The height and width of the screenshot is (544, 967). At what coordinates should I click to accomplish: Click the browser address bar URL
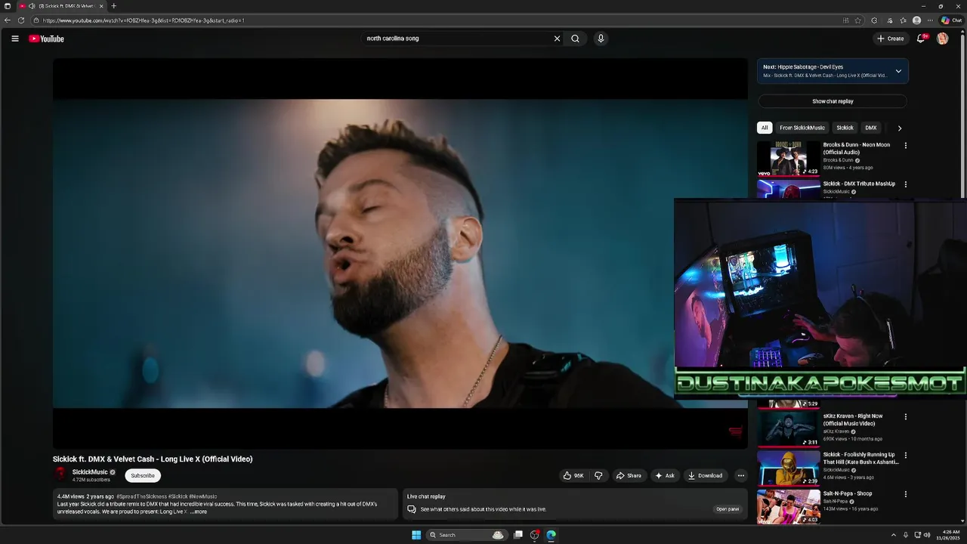click(x=144, y=20)
